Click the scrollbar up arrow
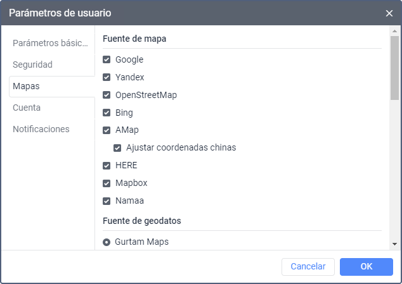The image size is (402, 284). point(394,30)
